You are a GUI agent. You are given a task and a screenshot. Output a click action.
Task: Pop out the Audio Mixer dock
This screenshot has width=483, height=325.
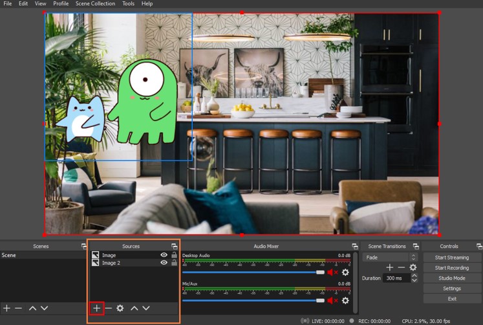354,247
